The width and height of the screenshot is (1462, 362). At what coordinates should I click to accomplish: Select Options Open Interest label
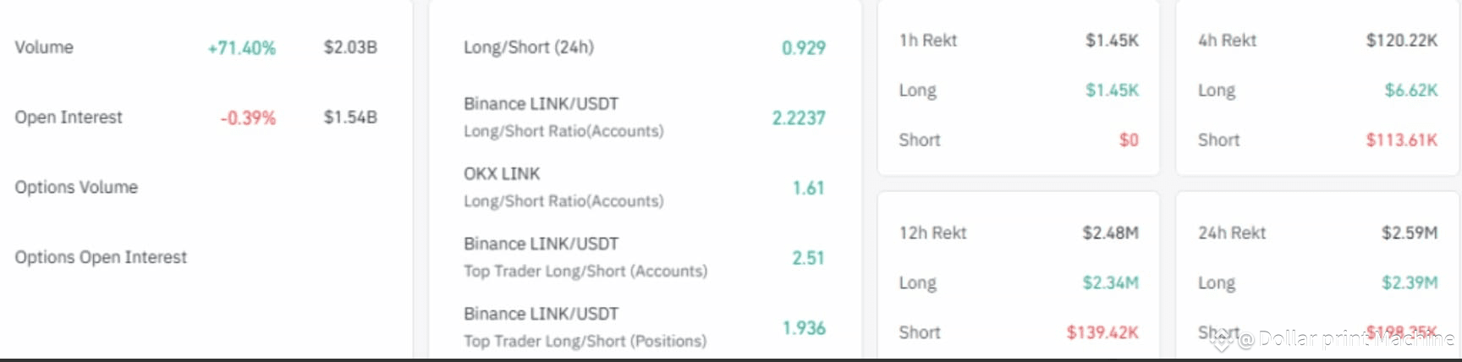coord(101,257)
